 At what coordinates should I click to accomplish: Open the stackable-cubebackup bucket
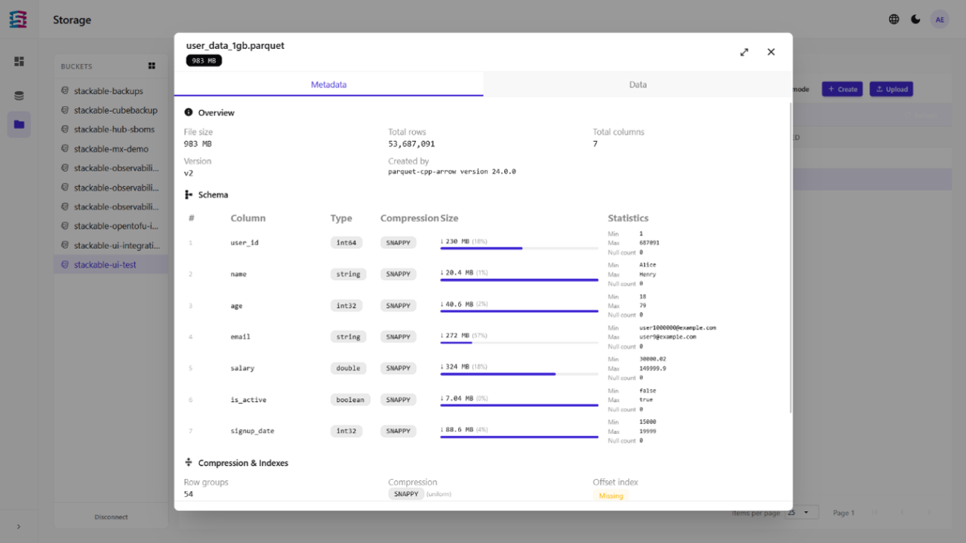pos(112,110)
